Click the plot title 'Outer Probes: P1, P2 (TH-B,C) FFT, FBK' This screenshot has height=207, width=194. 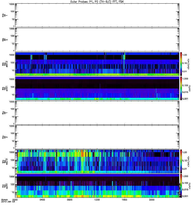tap(97, 2)
